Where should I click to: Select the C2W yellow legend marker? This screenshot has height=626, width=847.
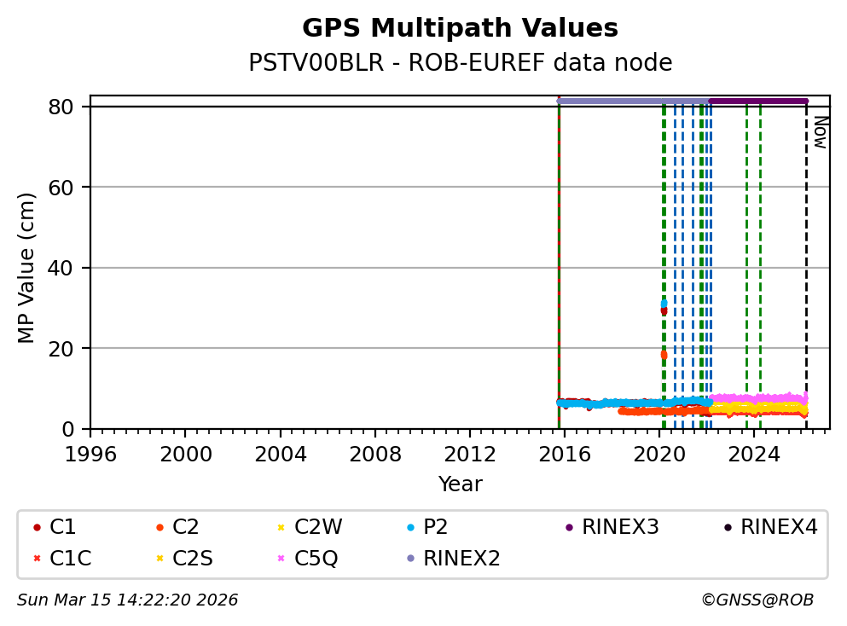coord(281,528)
